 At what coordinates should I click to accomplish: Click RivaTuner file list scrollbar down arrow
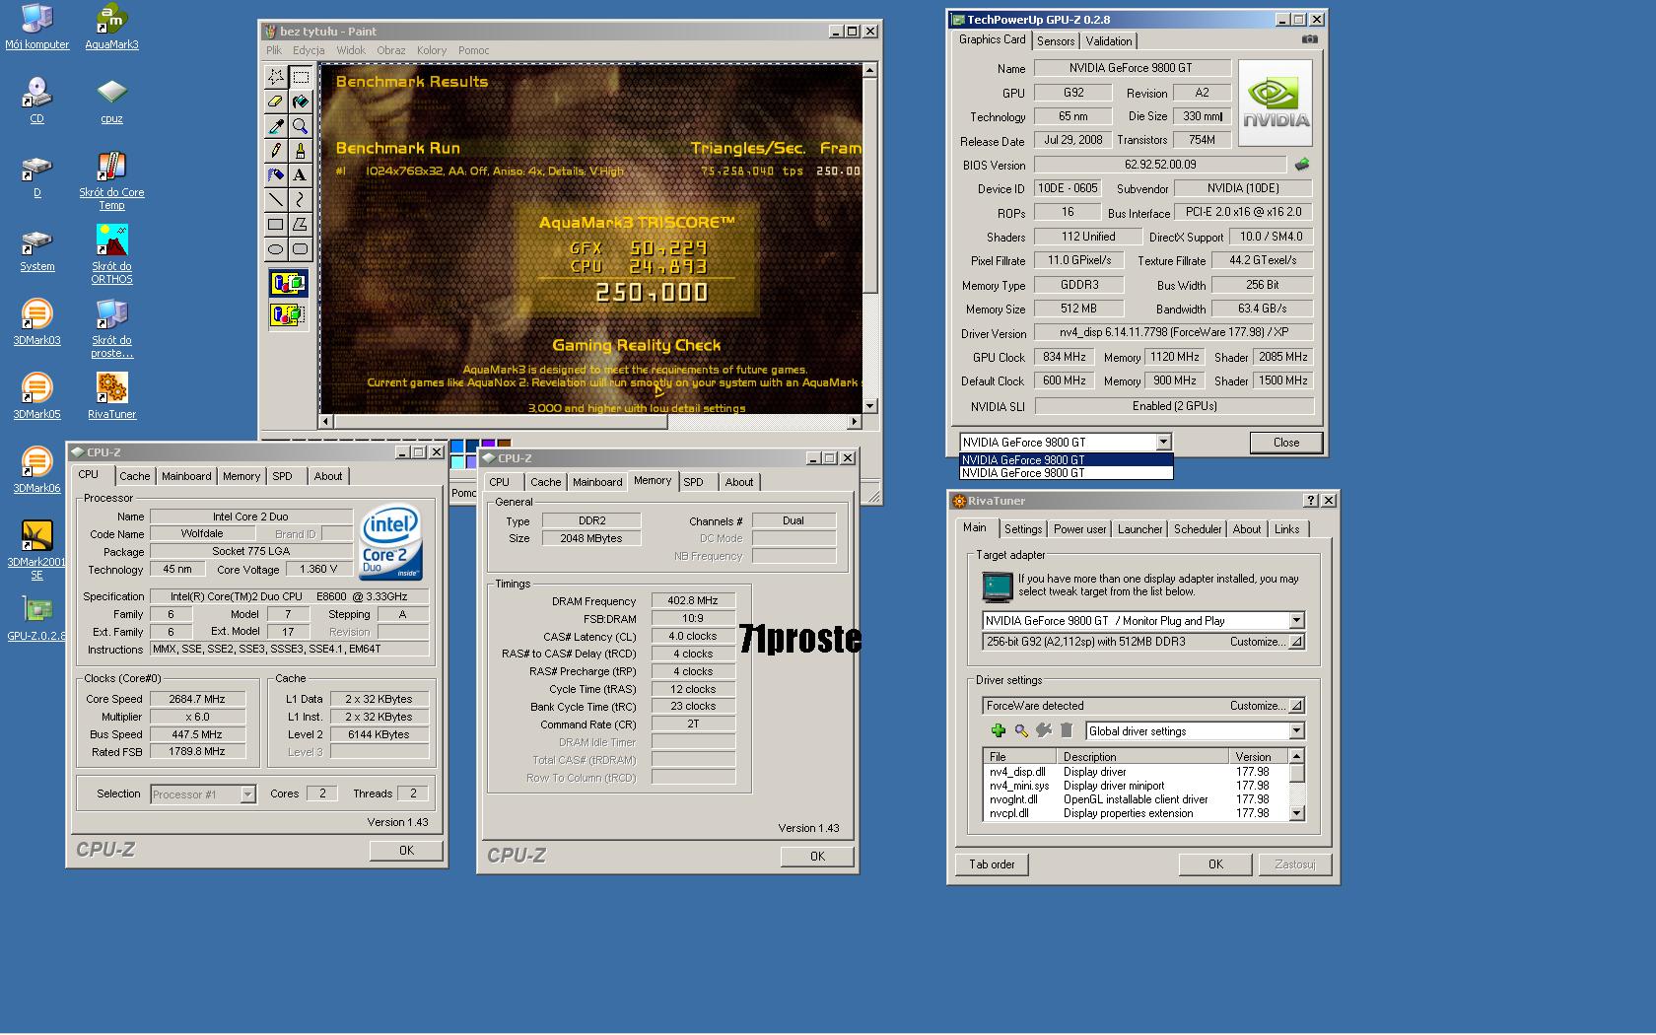point(1297,813)
